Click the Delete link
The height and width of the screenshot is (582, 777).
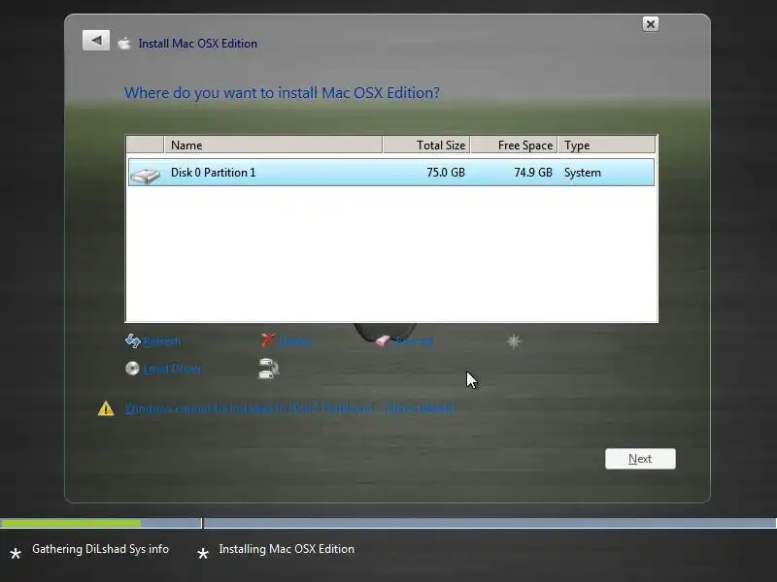296,341
